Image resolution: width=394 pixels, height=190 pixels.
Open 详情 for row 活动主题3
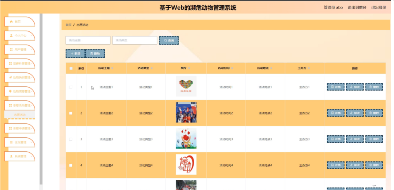(336, 139)
